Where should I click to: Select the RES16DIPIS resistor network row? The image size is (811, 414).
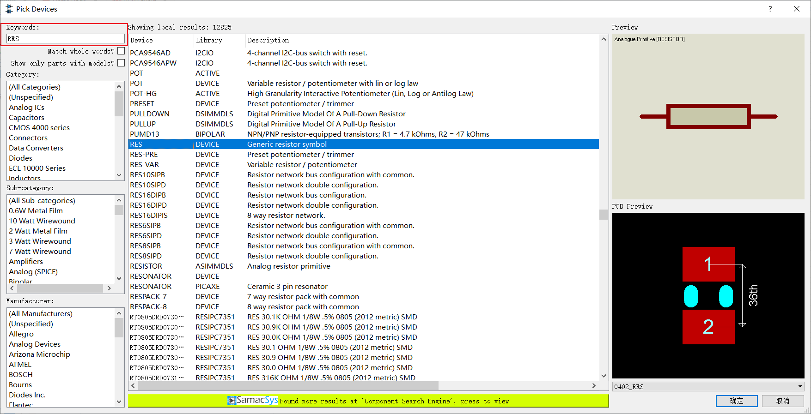[x=364, y=215]
